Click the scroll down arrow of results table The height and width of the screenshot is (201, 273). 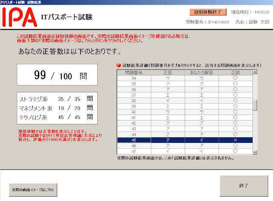point(255,152)
